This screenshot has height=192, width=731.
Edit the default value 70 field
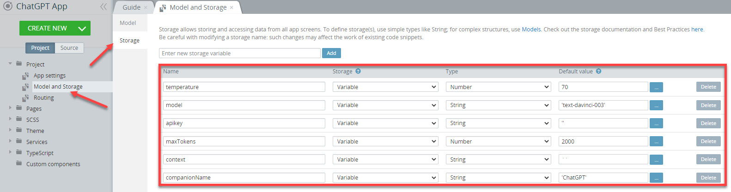(603, 87)
